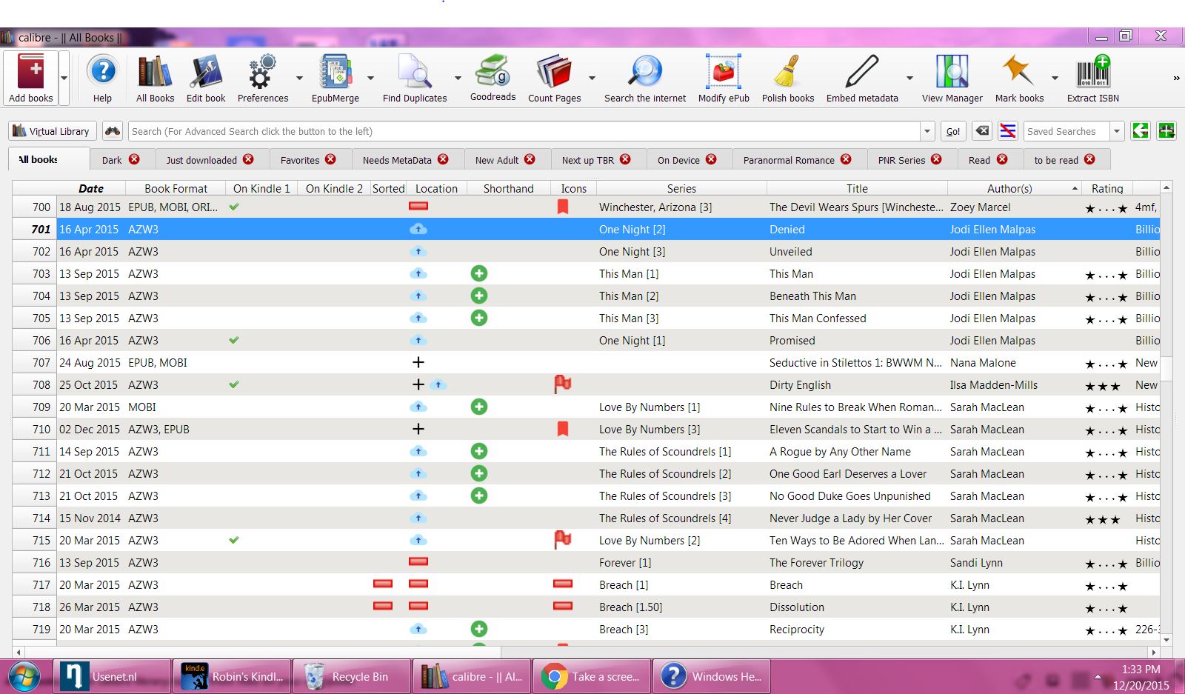Open Search the internet tool

click(x=645, y=78)
